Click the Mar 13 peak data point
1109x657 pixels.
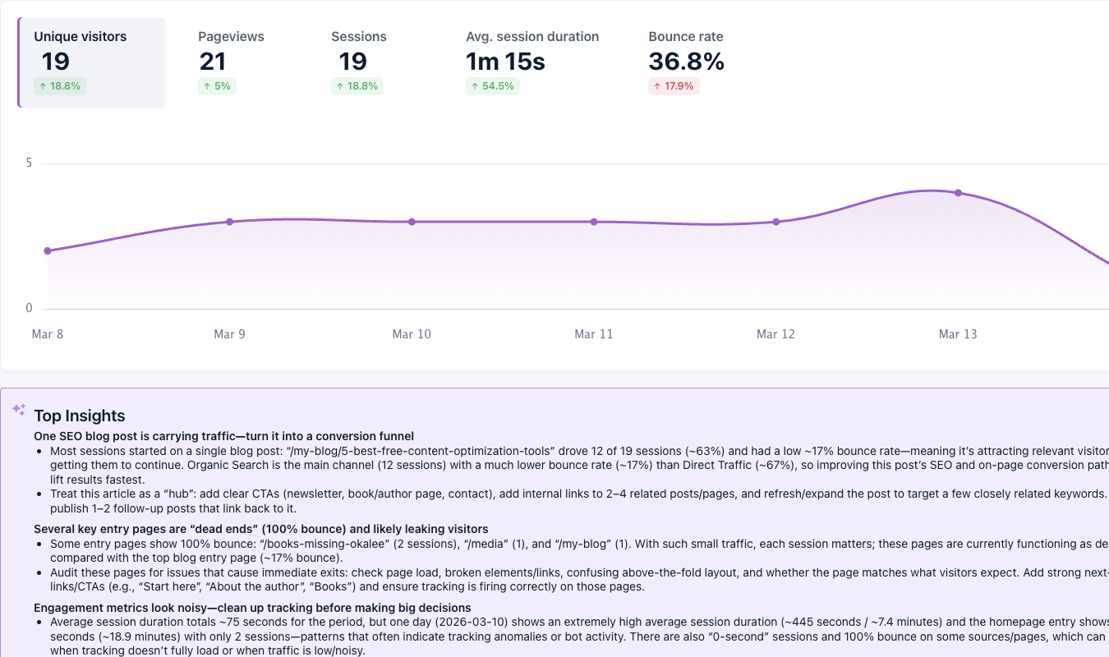point(958,192)
